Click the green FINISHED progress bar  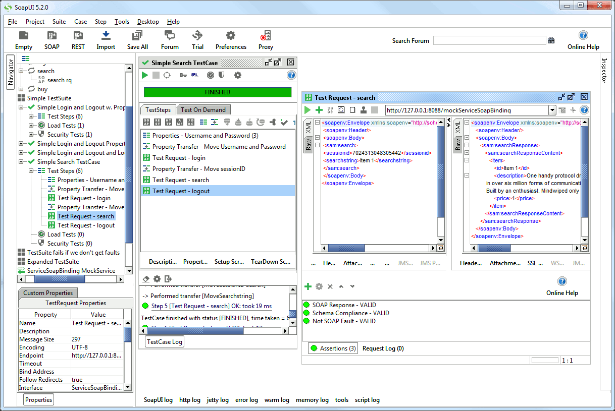point(218,92)
